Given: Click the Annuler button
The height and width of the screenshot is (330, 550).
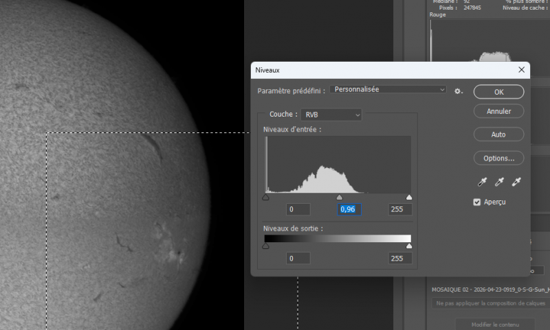Looking at the screenshot, I should point(499,111).
